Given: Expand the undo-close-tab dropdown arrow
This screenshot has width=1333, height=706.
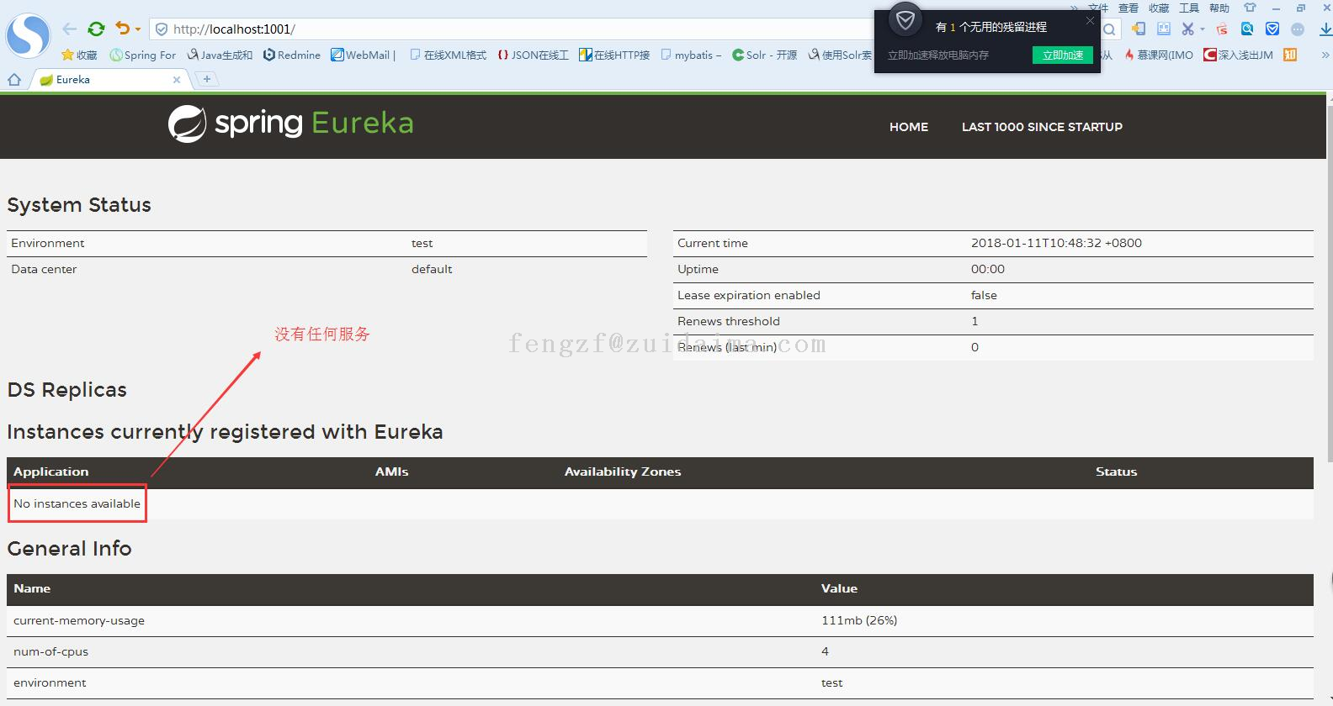Looking at the screenshot, I should click(x=138, y=29).
